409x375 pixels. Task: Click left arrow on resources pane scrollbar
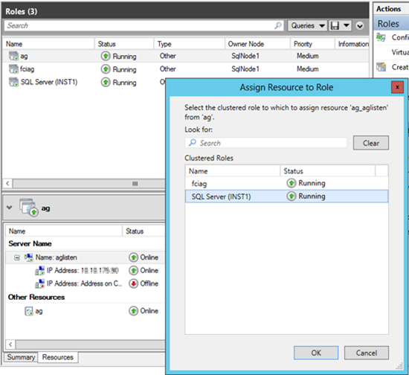point(10,344)
